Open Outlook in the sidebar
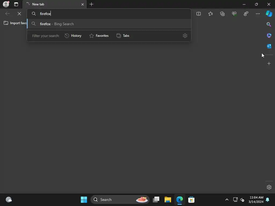This screenshot has height=206, width=275. click(269, 46)
